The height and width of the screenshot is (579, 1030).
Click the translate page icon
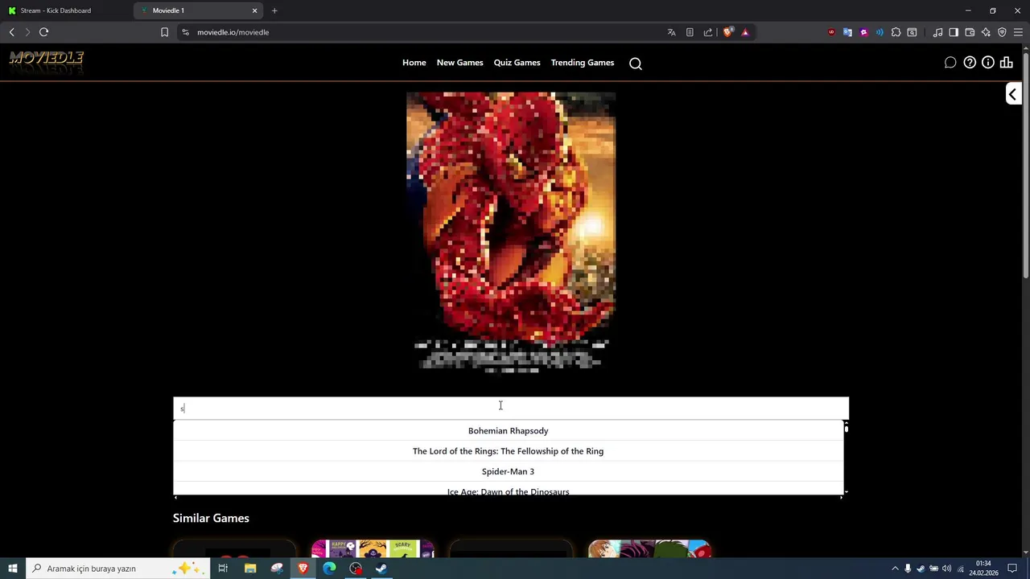[671, 32]
